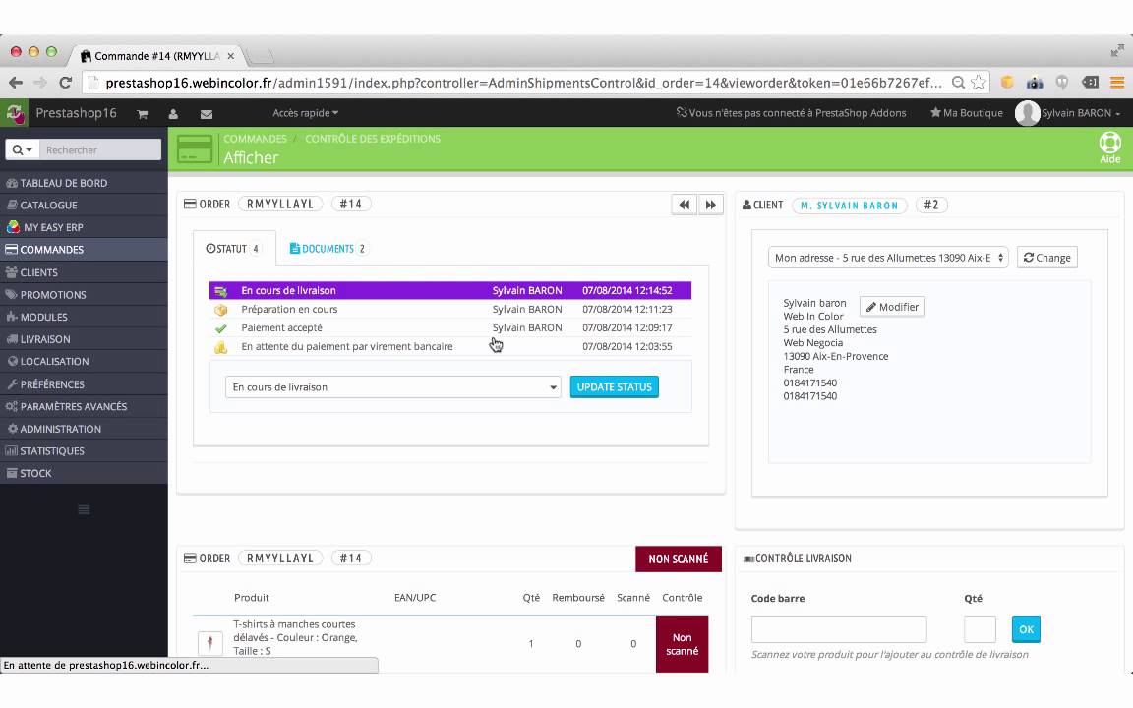Open Tableau de bord in sidebar
Screen dimensions: 1133x708
[84, 183]
